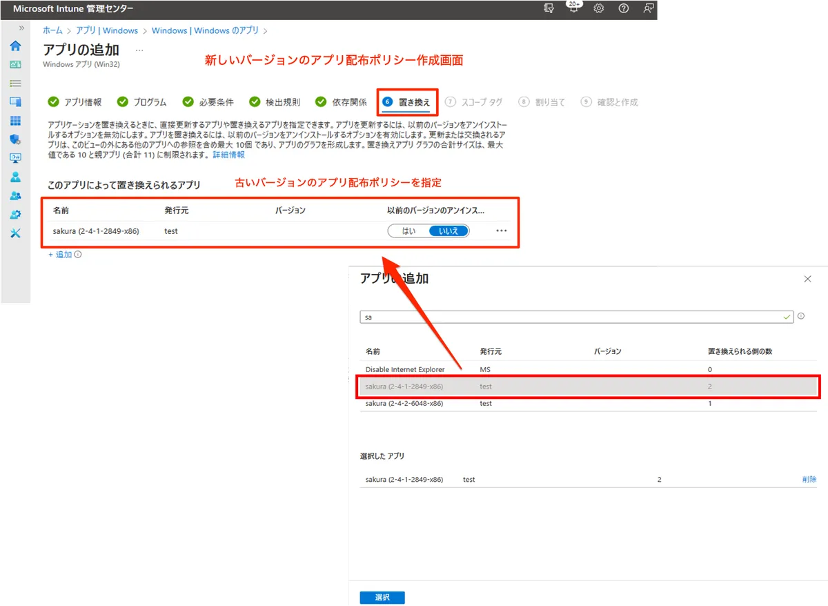Open the Apps grid icon in the sidebar
This screenshot has height=606, width=828.
point(15,121)
